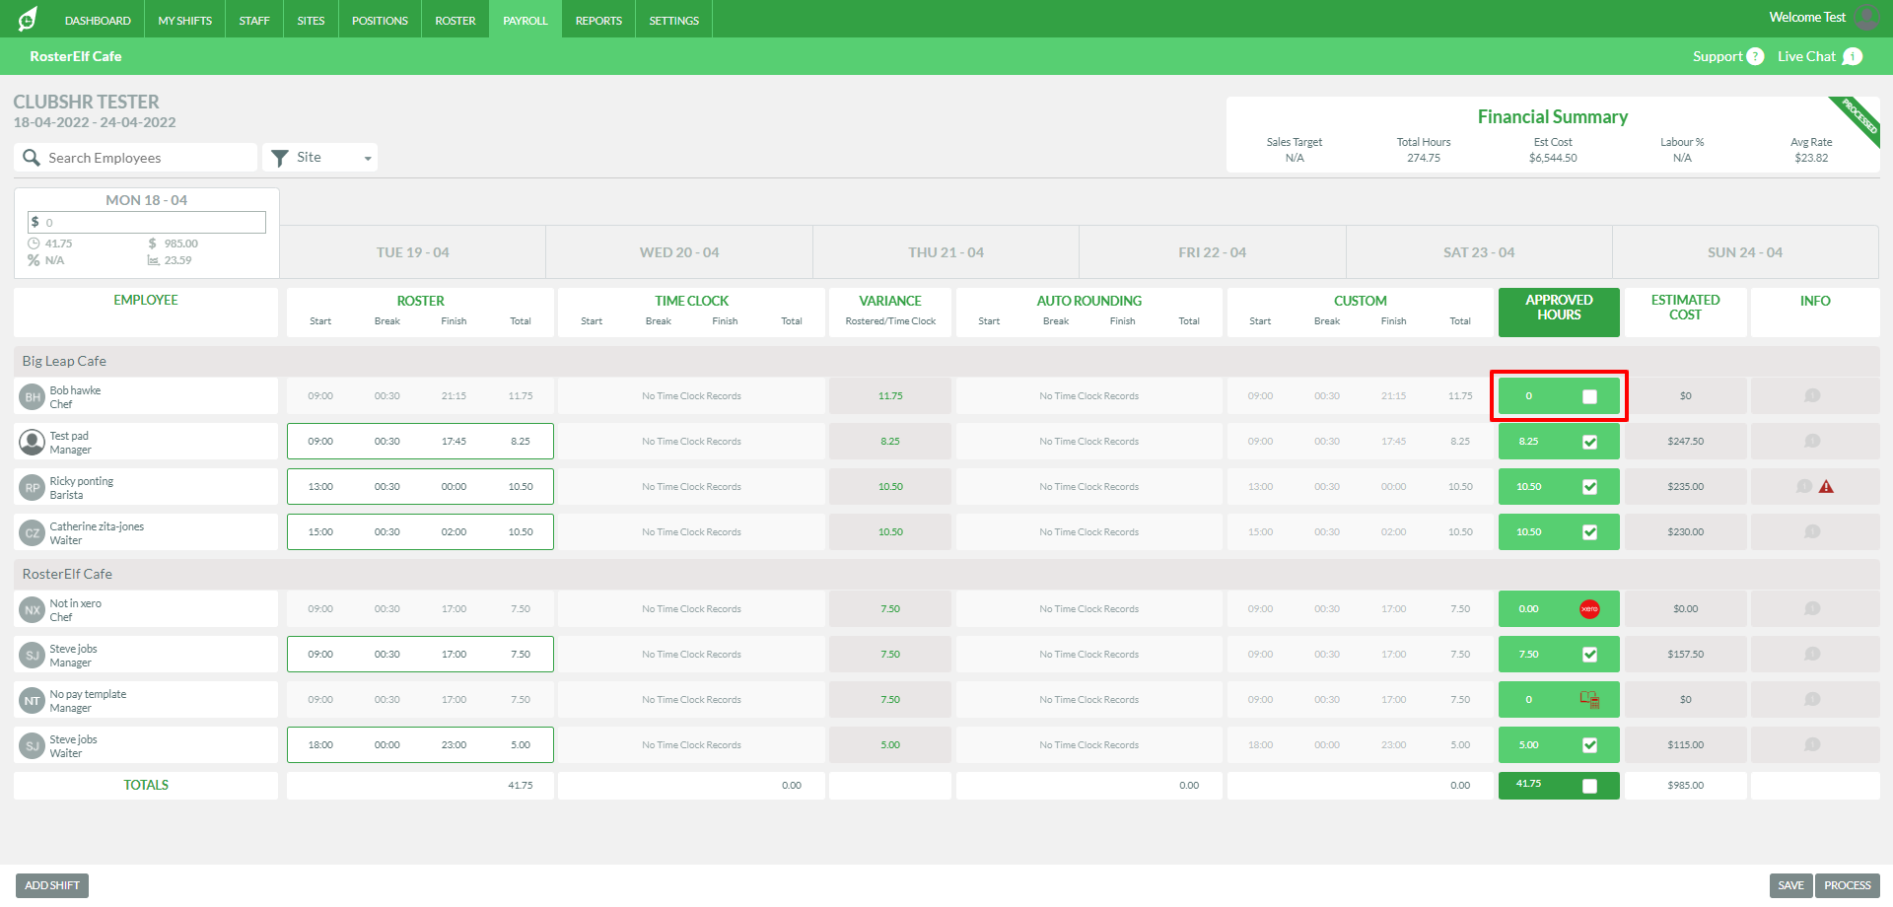Switch to THU 21 - 04 day tab

point(946,252)
